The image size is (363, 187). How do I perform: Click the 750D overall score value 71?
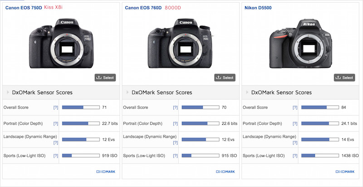pyautogui.click(x=104, y=108)
